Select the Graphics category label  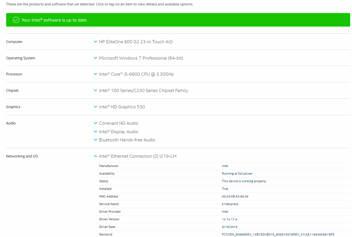tap(13, 107)
